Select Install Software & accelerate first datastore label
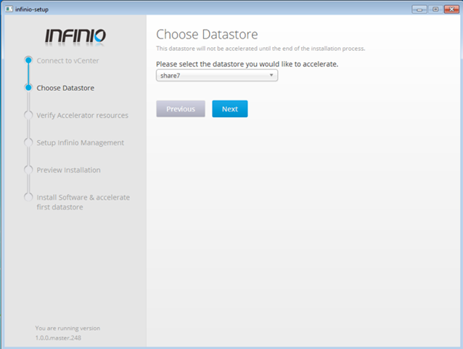The height and width of the screenshot is (349, 463). coord(83,202)
